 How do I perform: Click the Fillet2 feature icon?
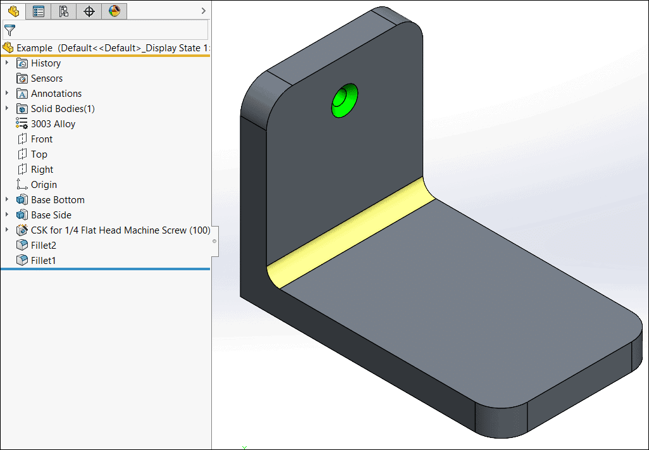[x=22, y=245]
